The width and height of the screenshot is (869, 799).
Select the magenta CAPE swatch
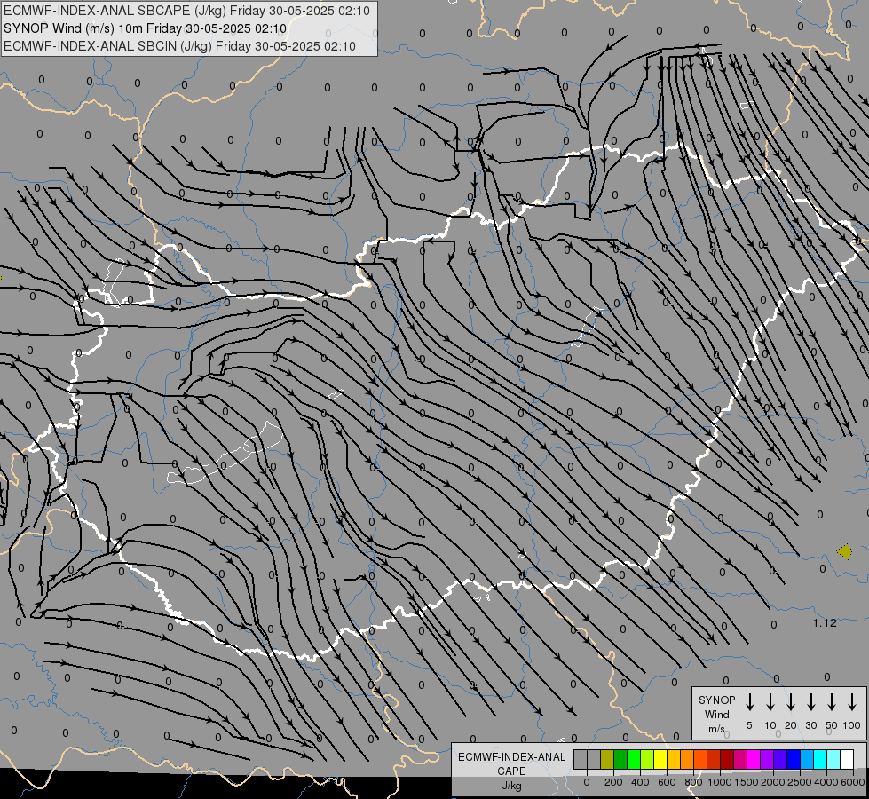tap(754, 759)
